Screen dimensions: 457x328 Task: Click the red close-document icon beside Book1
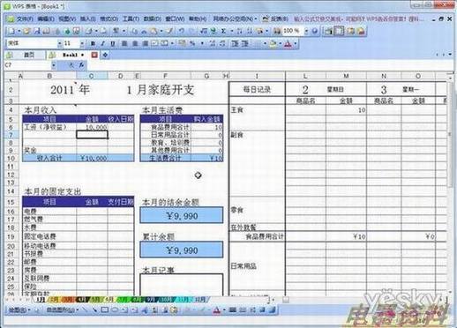click(x=94, y=55)
